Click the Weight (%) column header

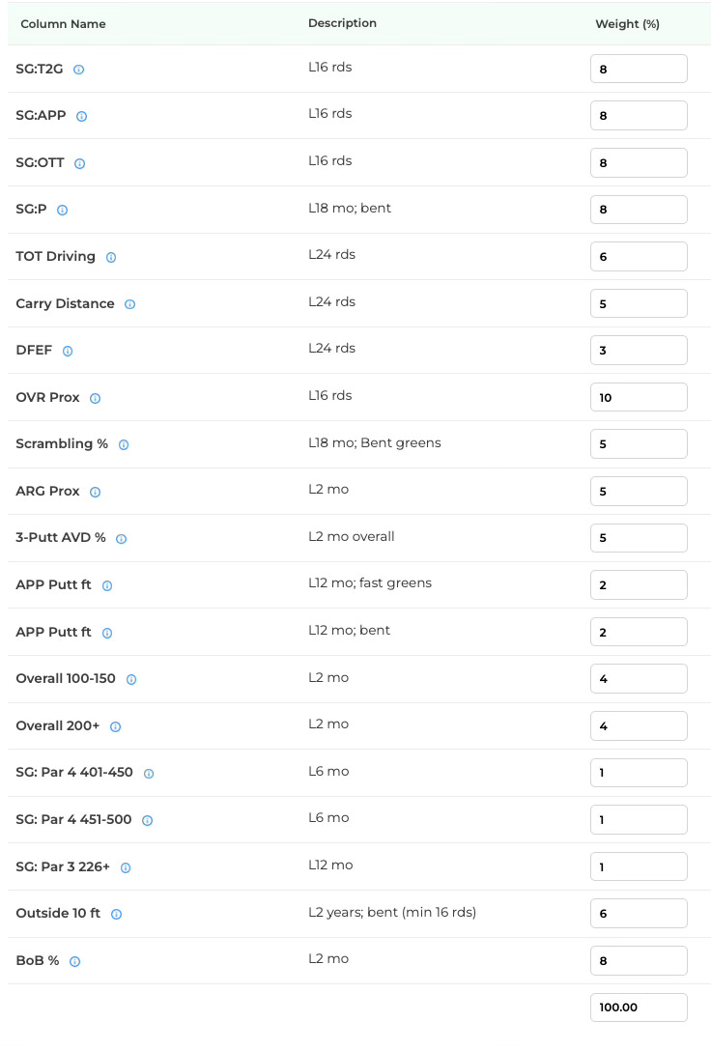click(x=627, y=24)
